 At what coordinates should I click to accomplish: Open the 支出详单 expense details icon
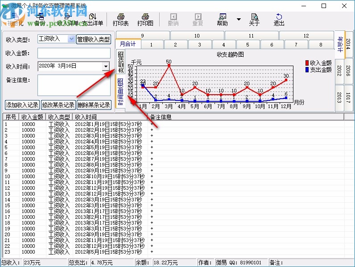pos(93,20)
